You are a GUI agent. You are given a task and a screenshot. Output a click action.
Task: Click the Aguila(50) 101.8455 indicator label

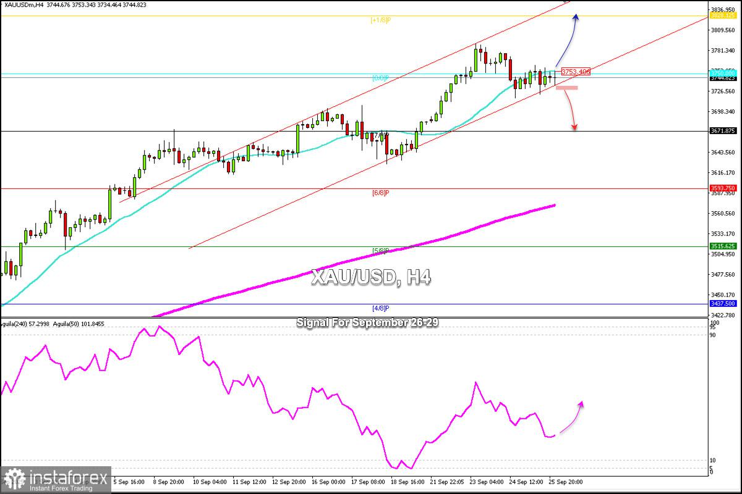point(79,324)
